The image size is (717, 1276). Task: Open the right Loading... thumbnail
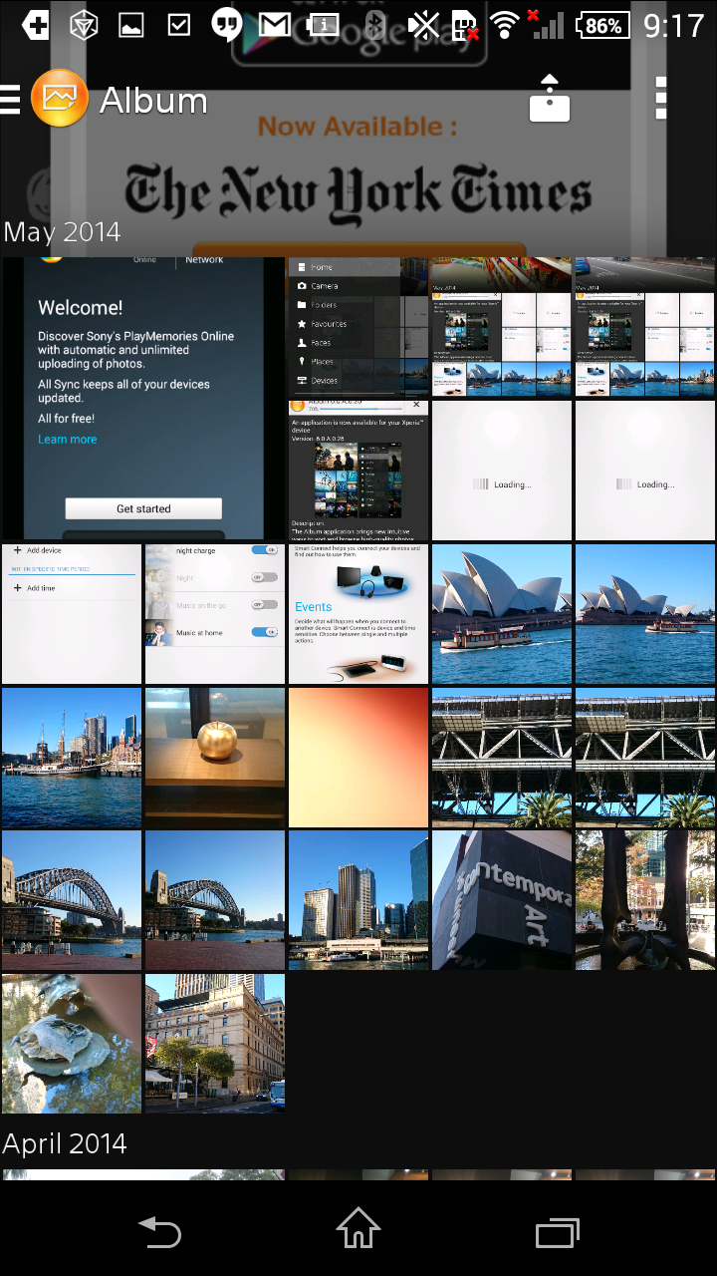click(x=645, y=471)
